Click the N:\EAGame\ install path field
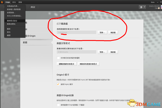This screenshot has width=162, height=108. coord(77,32)
